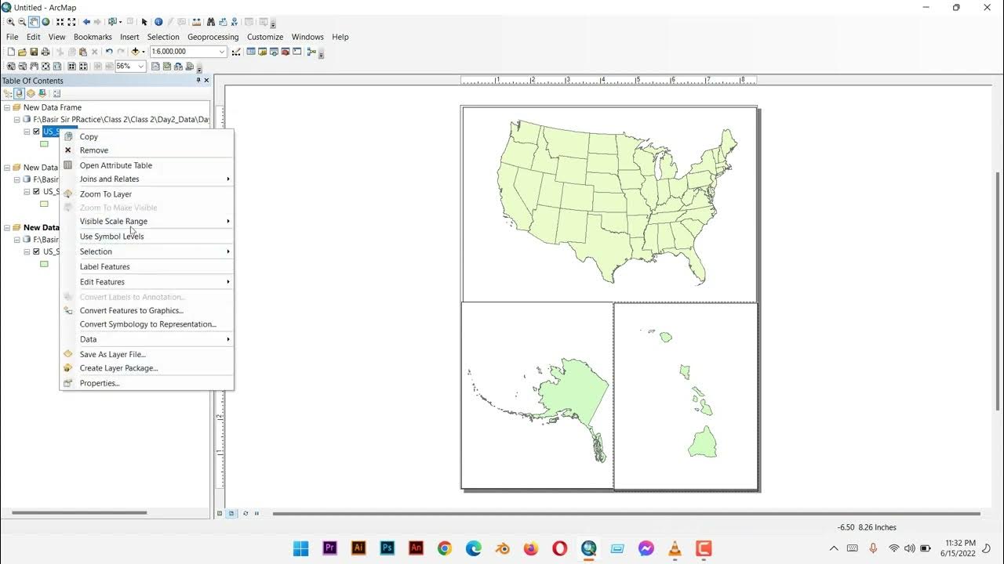Image resolution: width=1004 pixels, height=564 pixels.
Task: Select the Zoom In tool
Action: 10,21
